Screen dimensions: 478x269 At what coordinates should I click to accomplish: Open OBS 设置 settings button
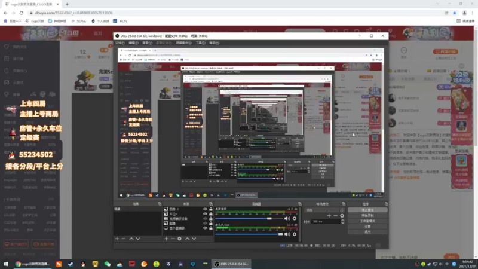point(367,227)
